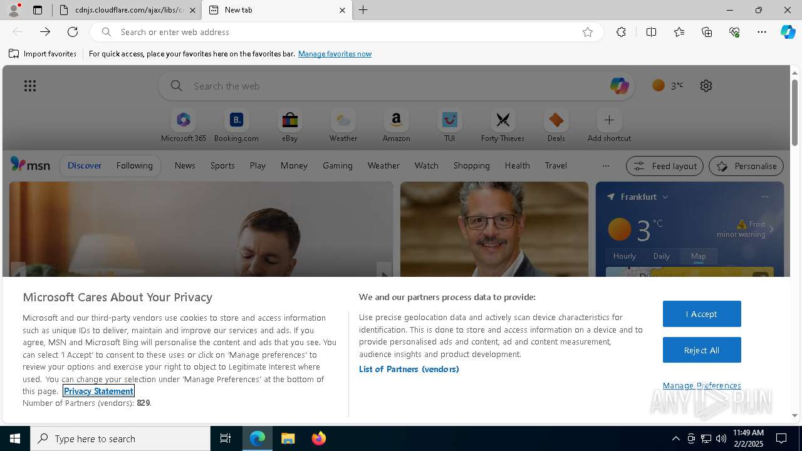Expand more msn categories ellipsis
The height and width of the screenshot is (451, 802).
click(605, 166)
